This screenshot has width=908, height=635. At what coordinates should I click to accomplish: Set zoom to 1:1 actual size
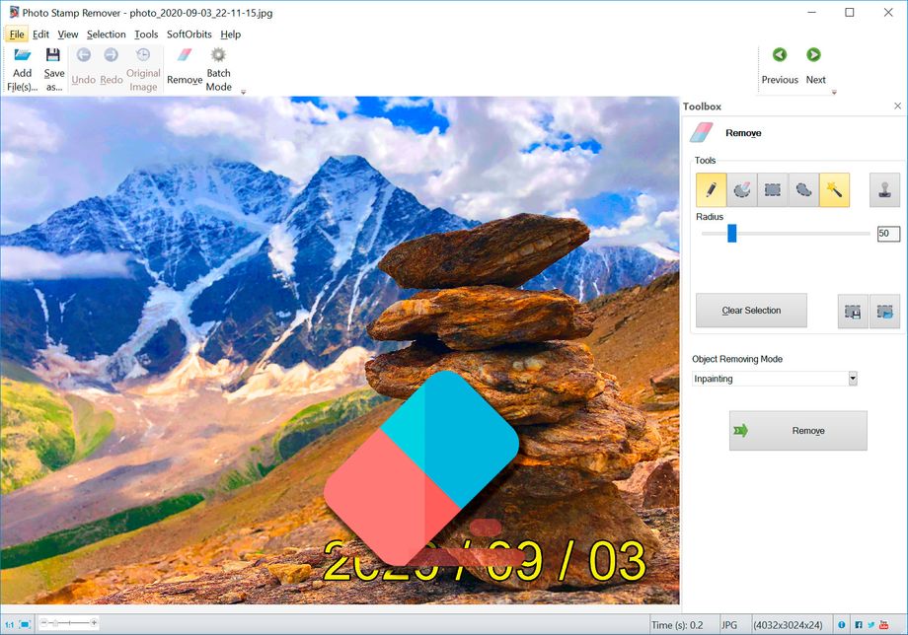pyautogui.click(x=10, y=622)
